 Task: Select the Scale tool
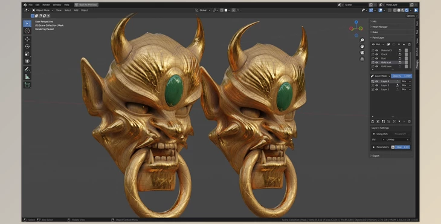27,54
